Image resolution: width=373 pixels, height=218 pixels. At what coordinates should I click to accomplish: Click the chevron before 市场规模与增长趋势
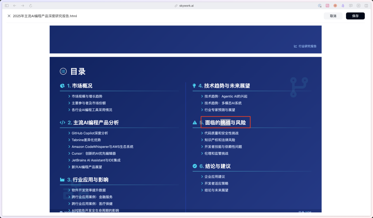(x=69, y=96)
